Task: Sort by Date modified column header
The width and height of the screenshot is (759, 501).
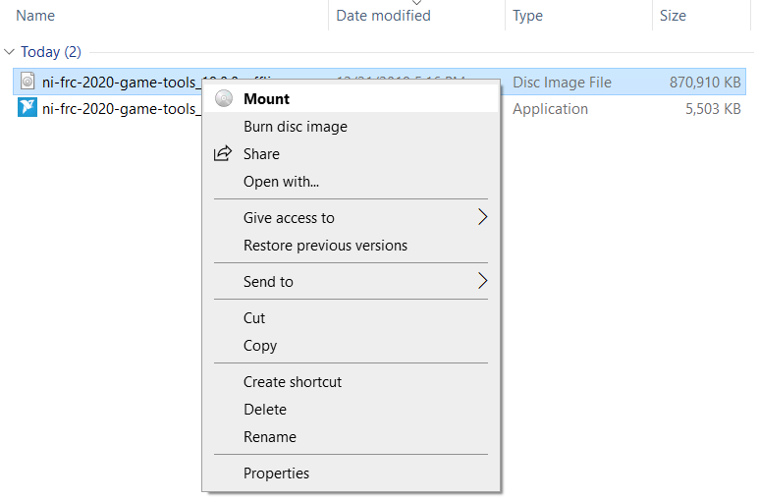Action: point(383,16)
